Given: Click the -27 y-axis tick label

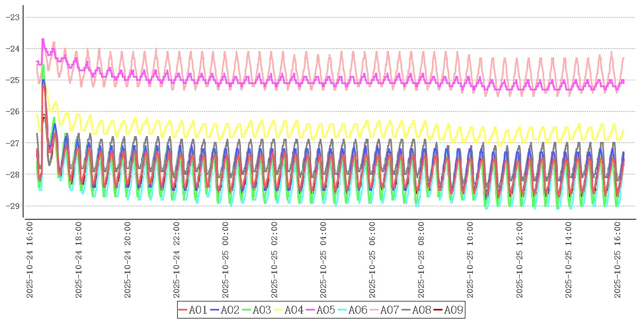Looking at the screenshot, I should click(12, 142).
